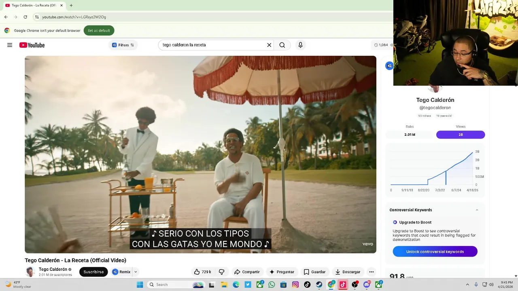Select the Views stat tab (2B)

[461, 135]
